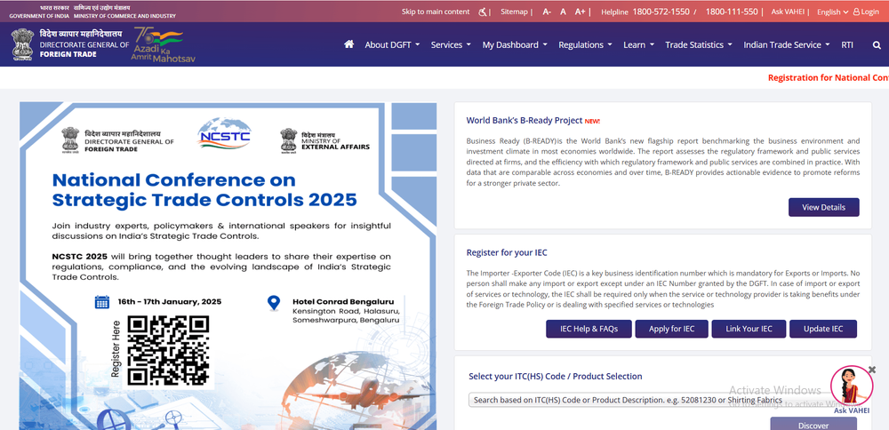The height and width of the screenshot is (430, 889).
Task: Click the accessibility wheelchair icon
Action: pos(484,12)
